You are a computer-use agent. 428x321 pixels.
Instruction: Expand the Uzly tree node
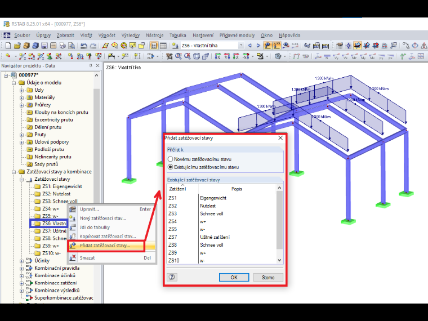21,90
